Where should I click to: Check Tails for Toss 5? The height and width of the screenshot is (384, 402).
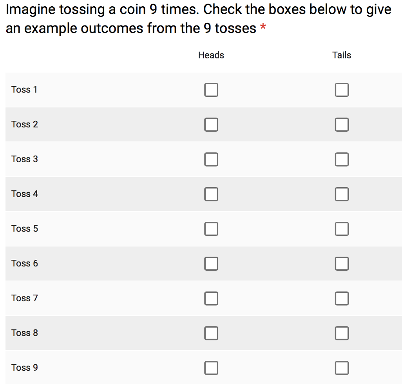pyautogui.click(x=342, y=229)
